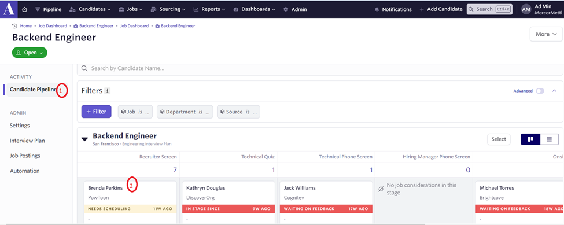Open the Pipeline menu

48,9
